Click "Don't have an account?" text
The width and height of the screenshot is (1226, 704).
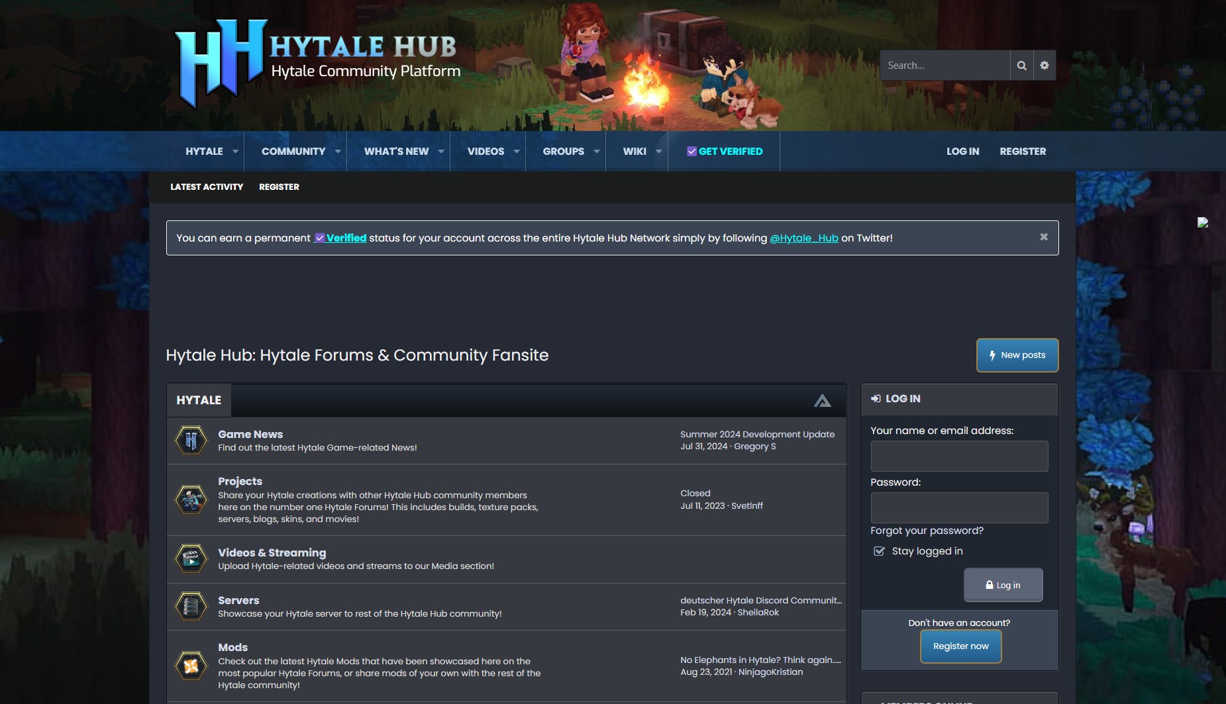pyautogui.click(x=959, y=623)
